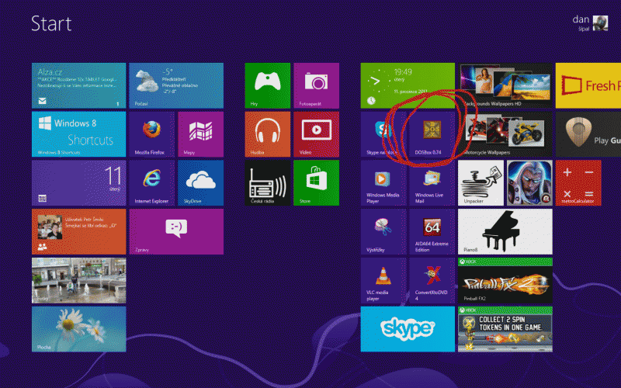Launch the Fotoaparát camera tile
The image size is (621, 388).
(316, 85)
